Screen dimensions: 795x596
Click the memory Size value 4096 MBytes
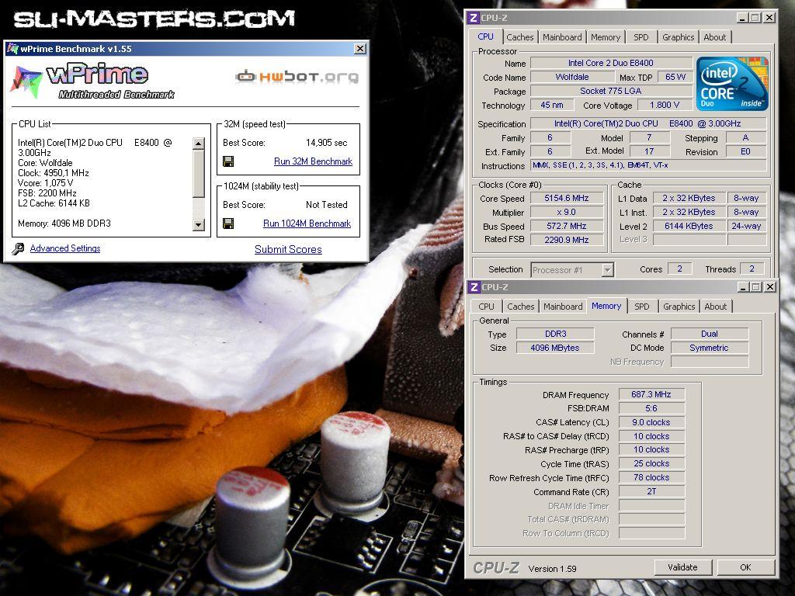tap(555, 348)
